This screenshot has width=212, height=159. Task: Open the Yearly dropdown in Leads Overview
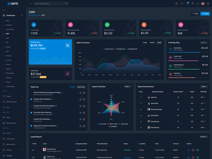coord(127,86)
